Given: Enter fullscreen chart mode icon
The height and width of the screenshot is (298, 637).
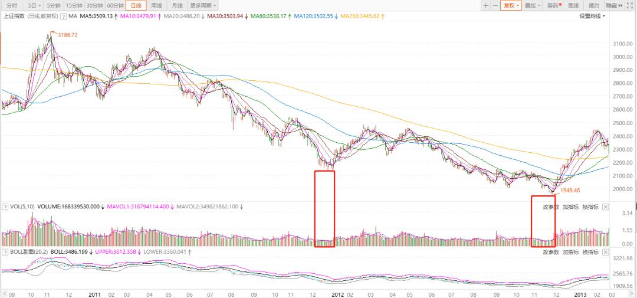Looking at the screenshot, I should point(631,6).
